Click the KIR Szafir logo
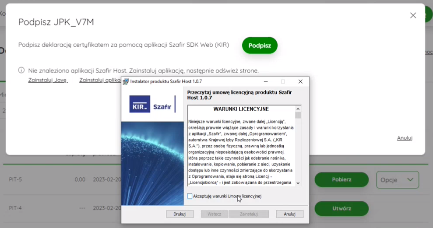 pyautogui.click(x=152, y=104)
